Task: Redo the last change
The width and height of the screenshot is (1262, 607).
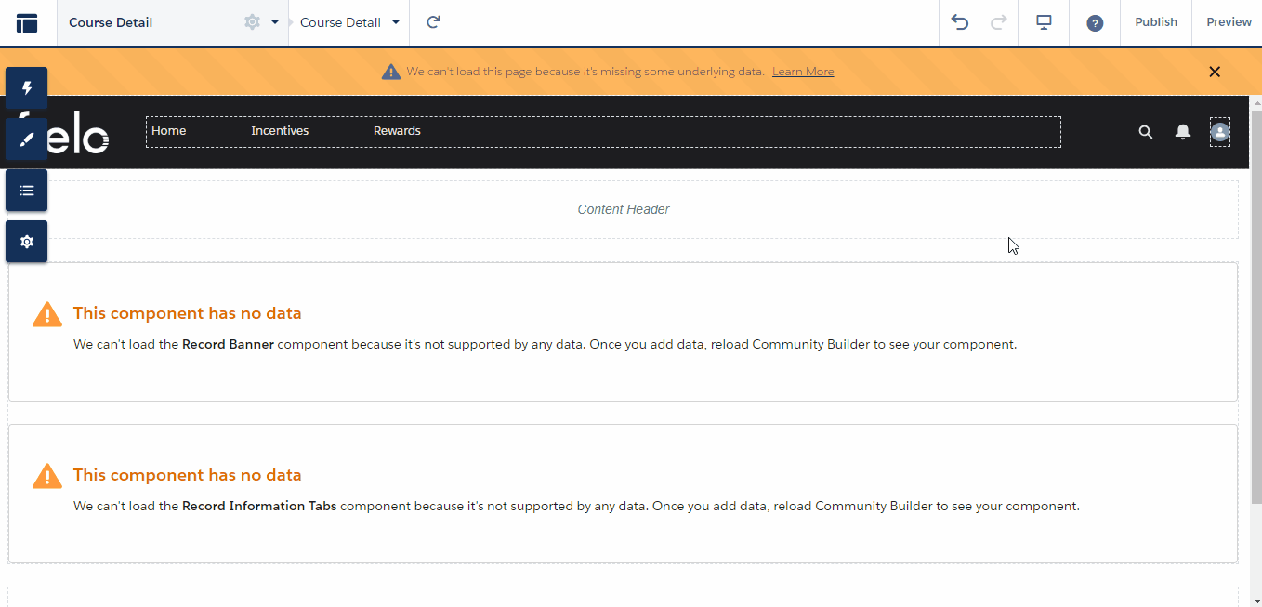Action: (x=999, y=22)
